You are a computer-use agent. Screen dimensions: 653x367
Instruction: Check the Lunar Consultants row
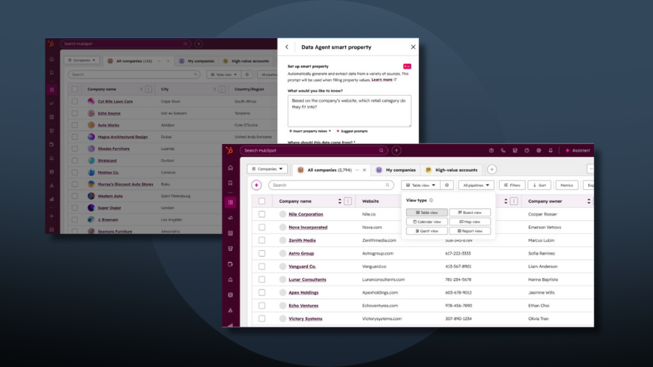261,279
